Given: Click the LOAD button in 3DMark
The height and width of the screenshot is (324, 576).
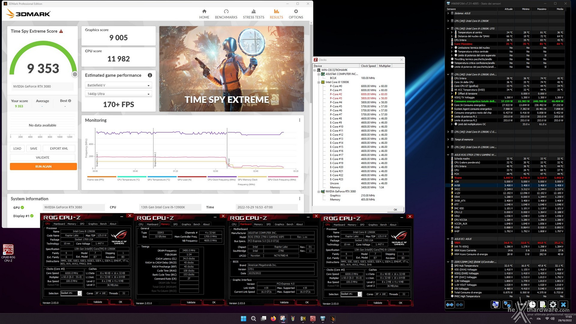Looking at the screenshot, I should pyautogui.click(x=17, y=148).
